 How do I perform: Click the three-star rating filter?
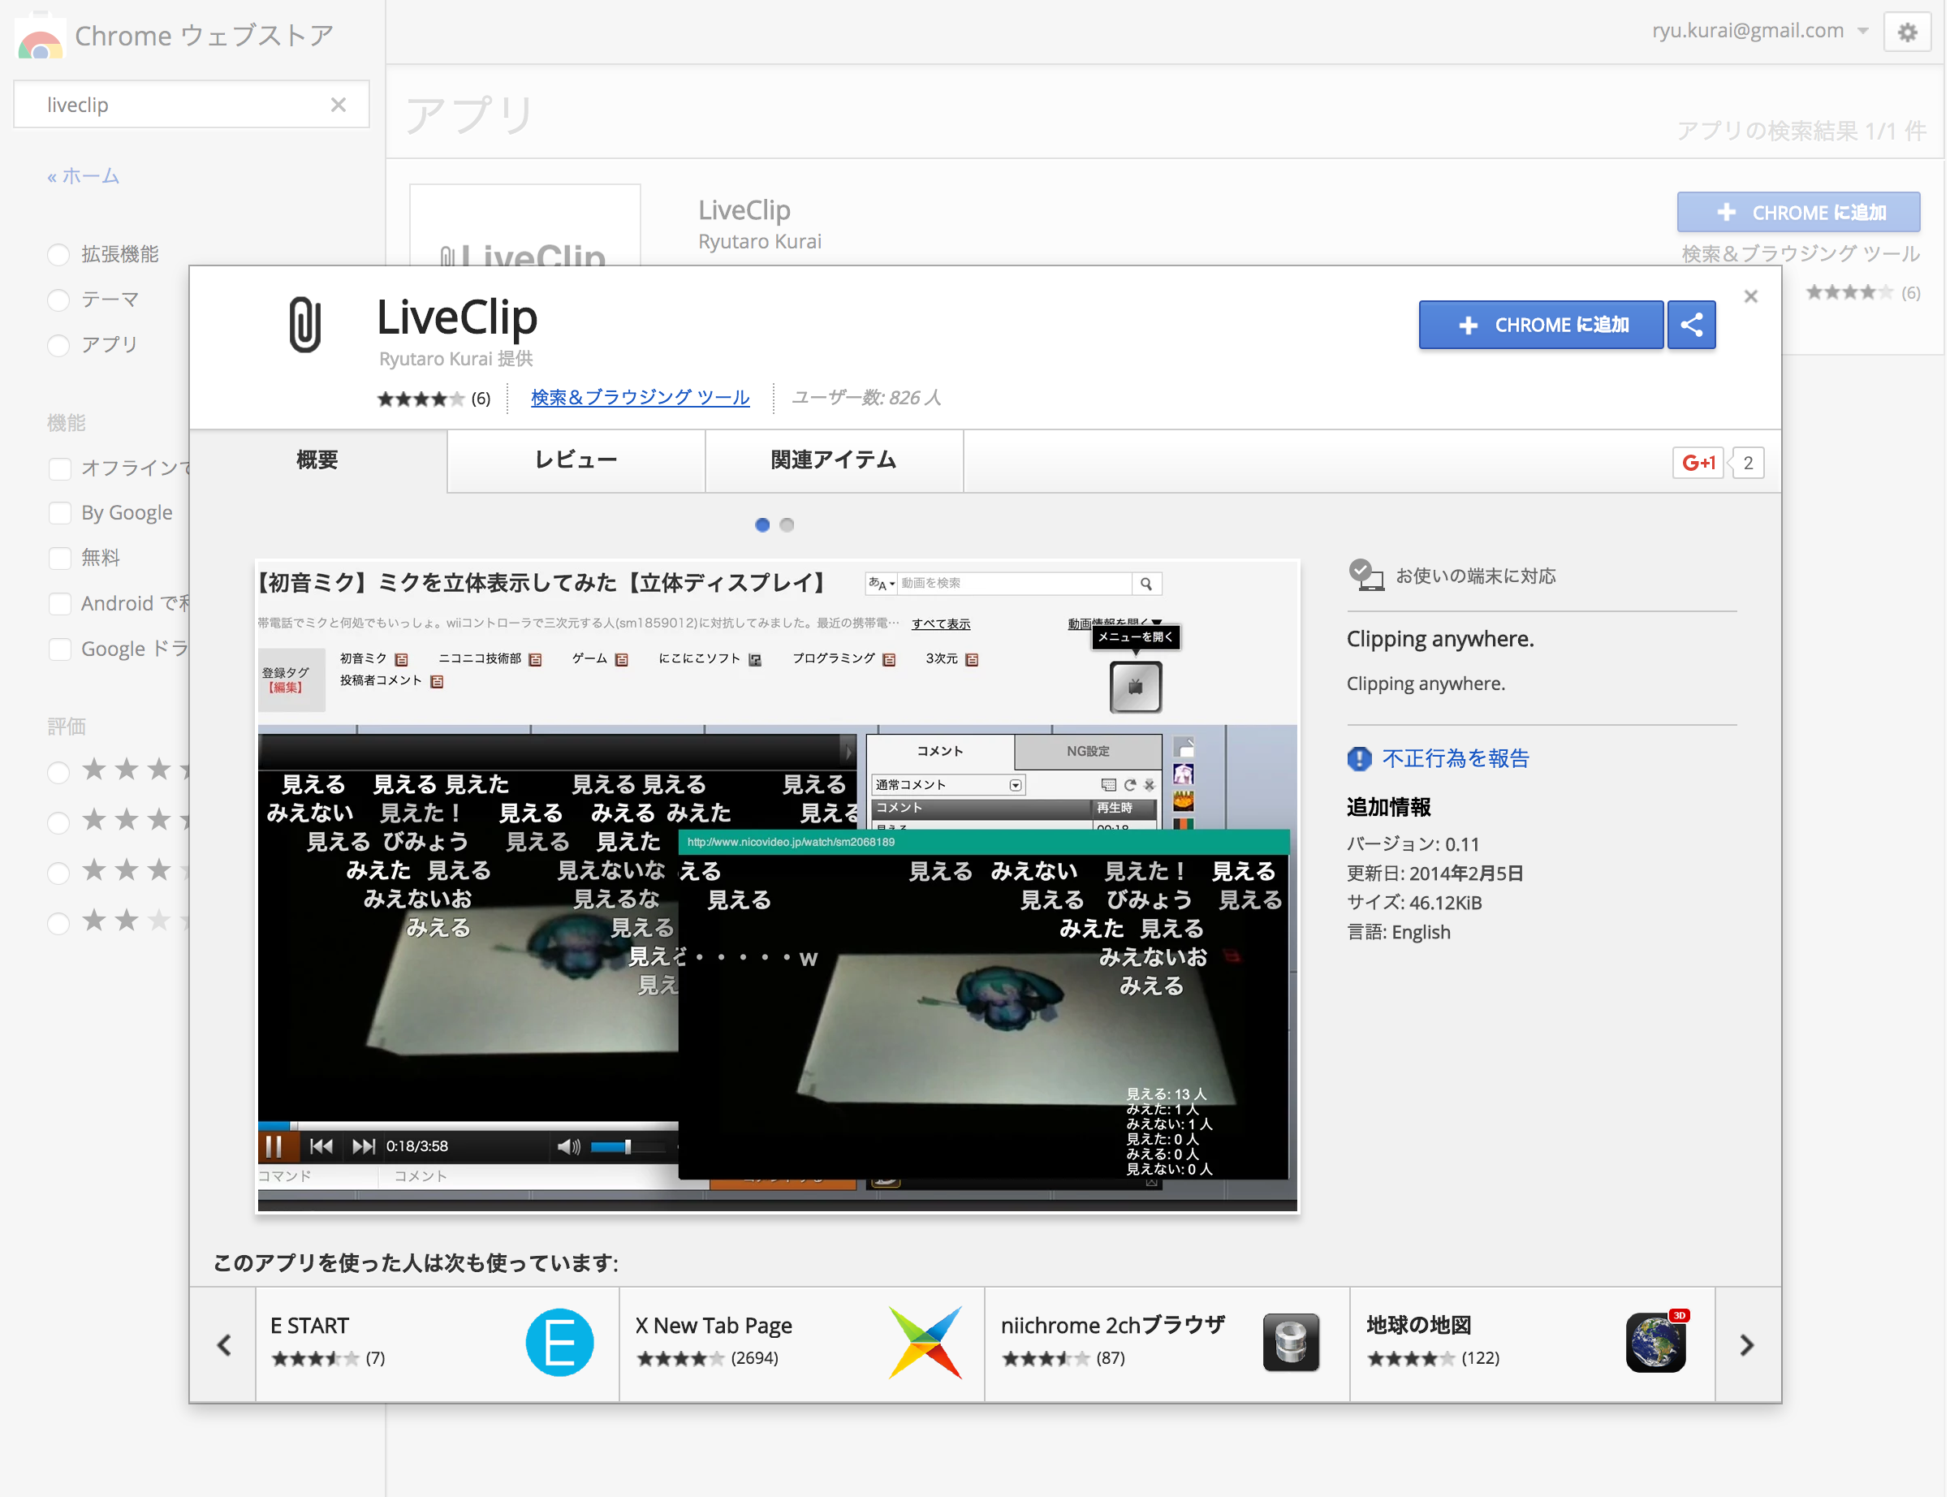click(58, 874)
